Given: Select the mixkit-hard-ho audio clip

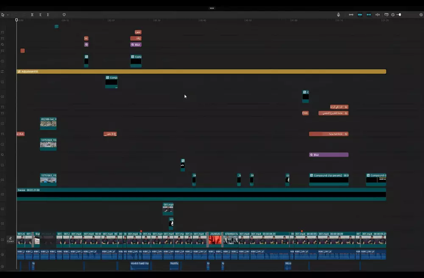Looking at the screenshot, I should coord(140,266).
